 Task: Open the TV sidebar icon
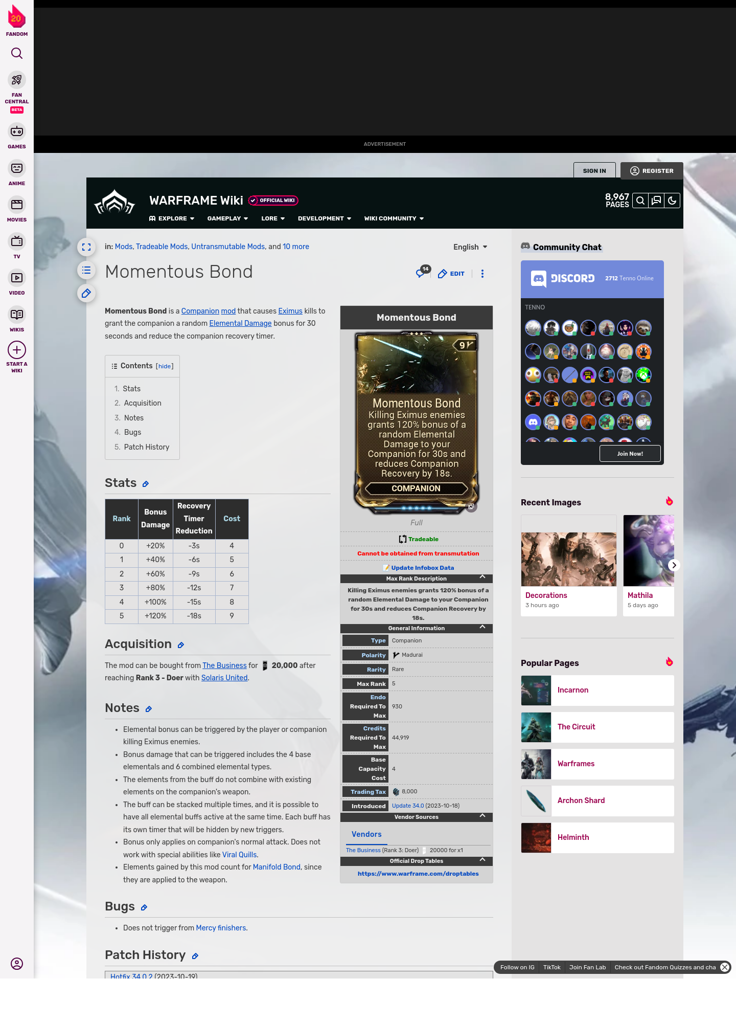point(17,241)
